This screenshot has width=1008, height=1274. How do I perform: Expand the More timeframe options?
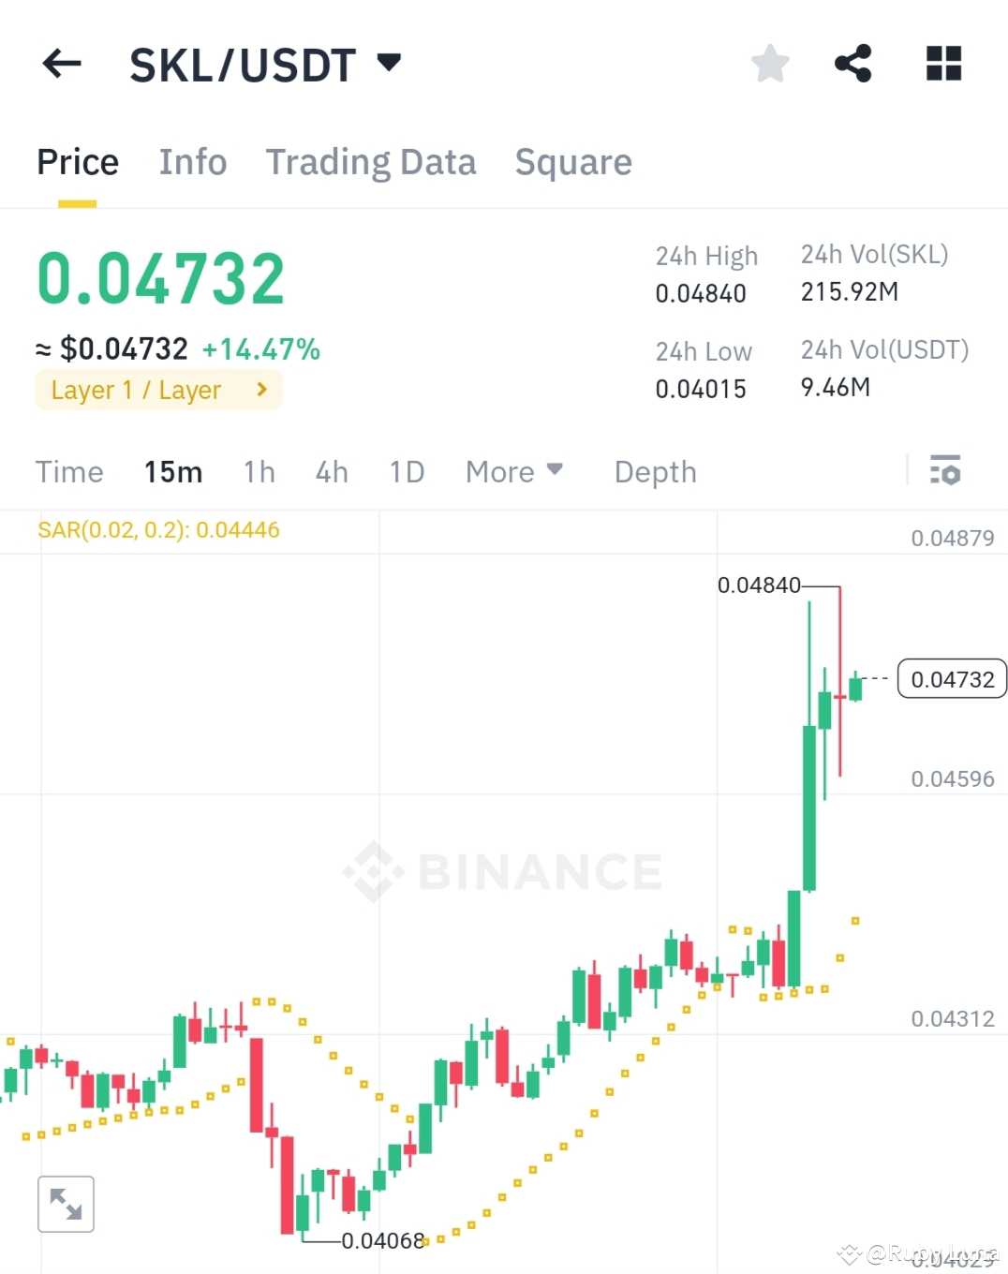514,471
